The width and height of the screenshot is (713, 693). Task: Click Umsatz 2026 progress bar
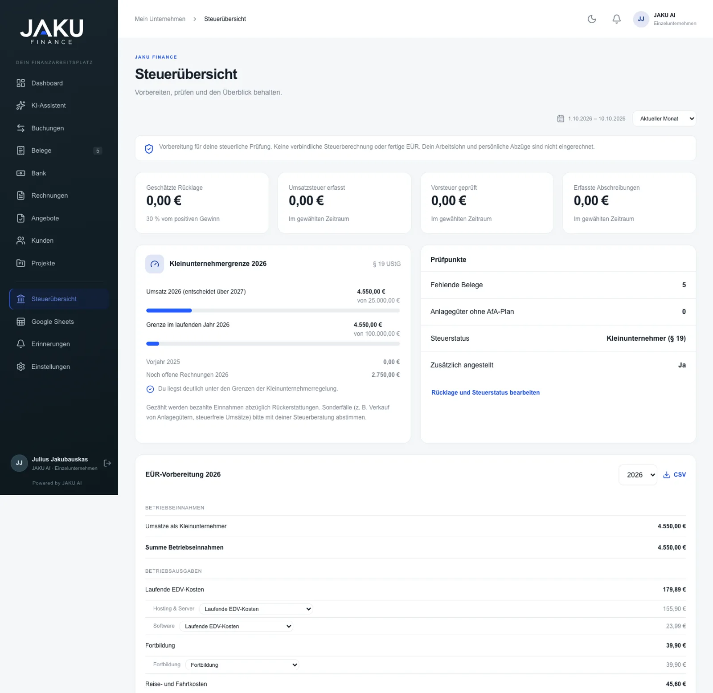click(273, 310)
